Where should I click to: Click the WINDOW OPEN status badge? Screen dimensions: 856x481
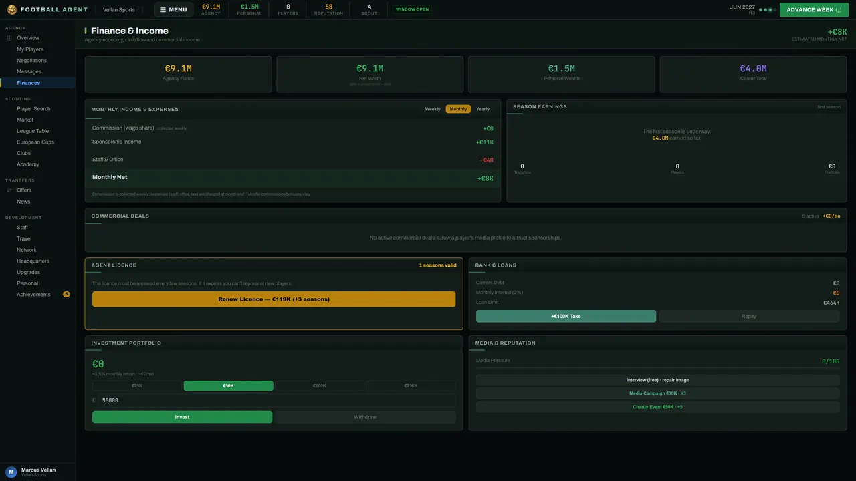(413, 10)
